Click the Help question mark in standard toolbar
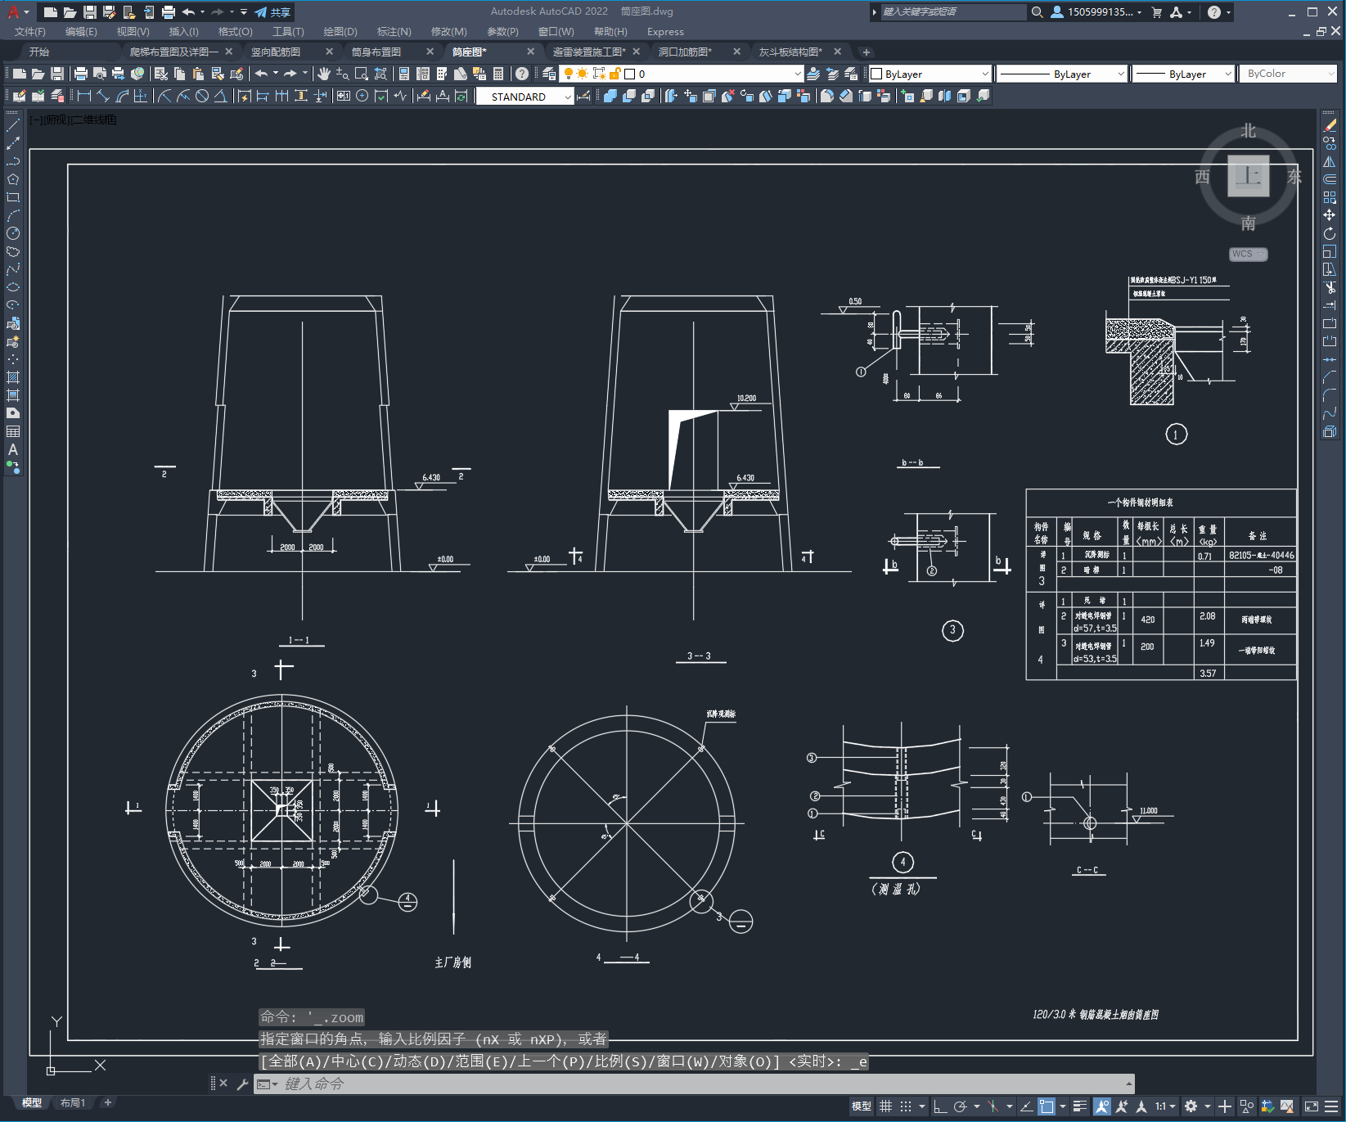The height and width of the screenshot is (1122, 1346). click(x=522, y=74)
